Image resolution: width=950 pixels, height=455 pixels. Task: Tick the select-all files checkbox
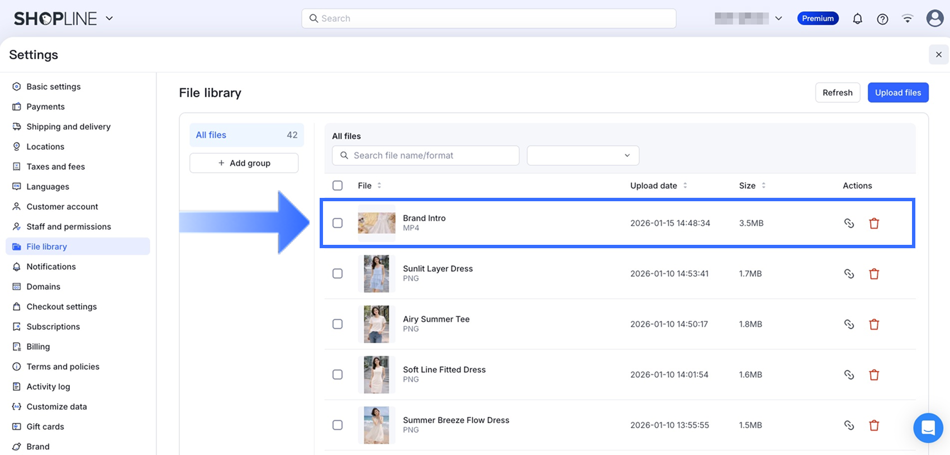tap(338, 186)
